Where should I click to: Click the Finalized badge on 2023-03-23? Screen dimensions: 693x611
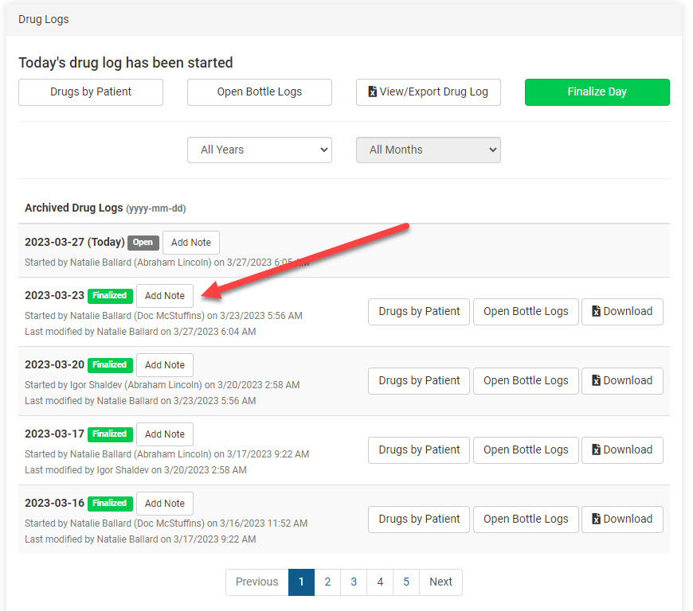pyautogui.click(x=110, y=295)
